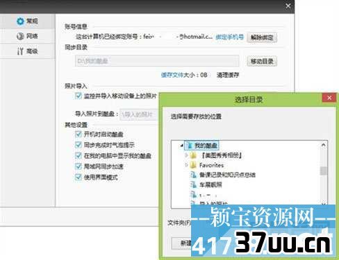The width and height of the screenshot is (339, 260).
Task: Expand the 【美图秀秀相册】 folder arrow
Action: tap(186, 155)
